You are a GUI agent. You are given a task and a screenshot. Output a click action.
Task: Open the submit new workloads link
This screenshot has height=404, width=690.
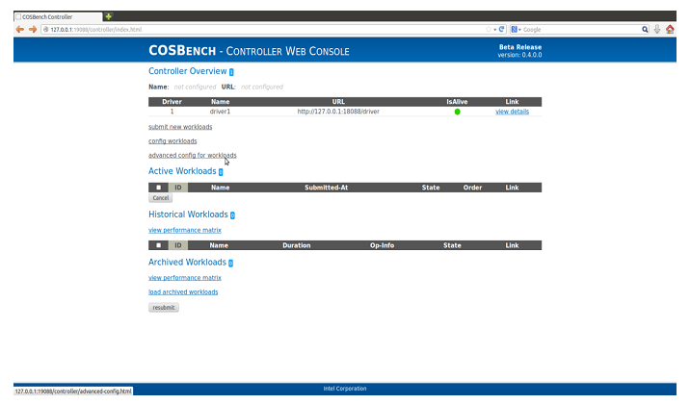(180, 127)
